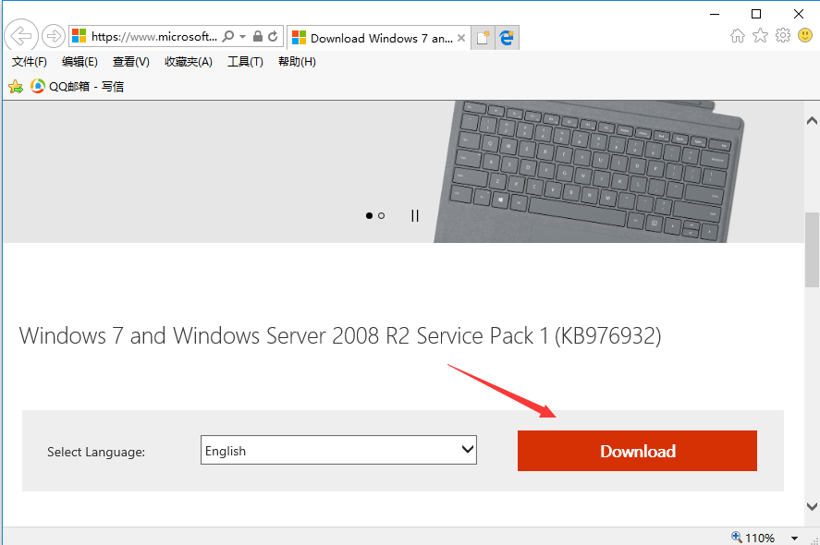Expand the Select Language dropdown

click(x=338, y=451)
